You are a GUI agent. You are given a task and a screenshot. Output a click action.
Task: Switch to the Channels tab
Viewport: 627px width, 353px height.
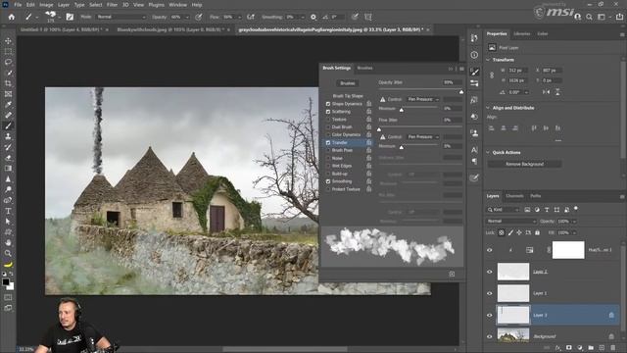pos(514,196)
